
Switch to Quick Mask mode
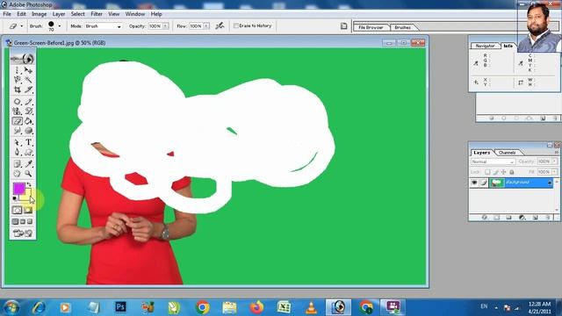click(x=28, y=211)
